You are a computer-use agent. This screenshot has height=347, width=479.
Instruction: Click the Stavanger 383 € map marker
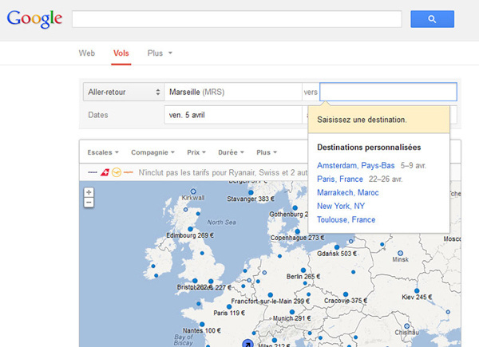coord(251,192)
